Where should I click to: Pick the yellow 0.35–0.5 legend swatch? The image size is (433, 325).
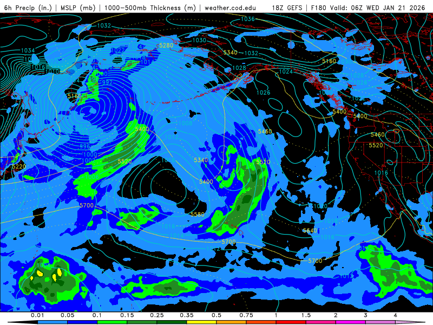pos(201,322)
